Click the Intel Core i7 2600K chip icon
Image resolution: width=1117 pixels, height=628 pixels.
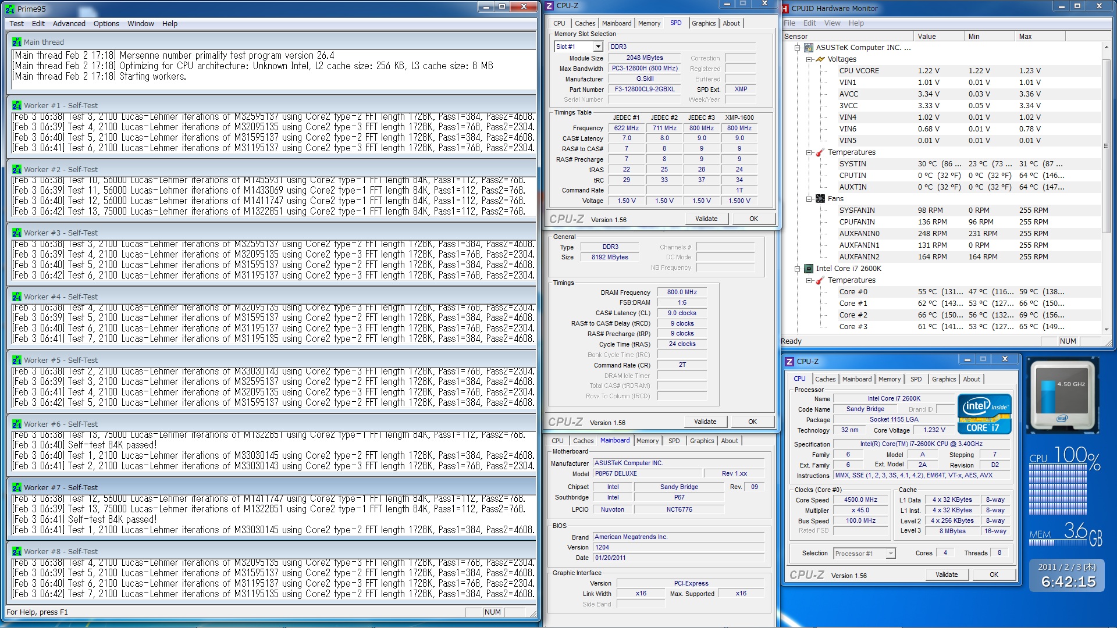point(809,269)
